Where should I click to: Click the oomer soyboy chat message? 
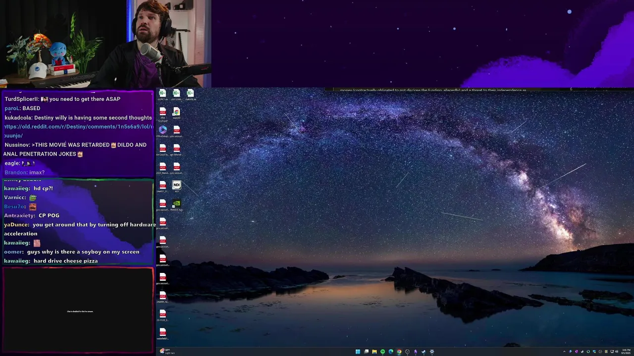click(x=71, y=252)
